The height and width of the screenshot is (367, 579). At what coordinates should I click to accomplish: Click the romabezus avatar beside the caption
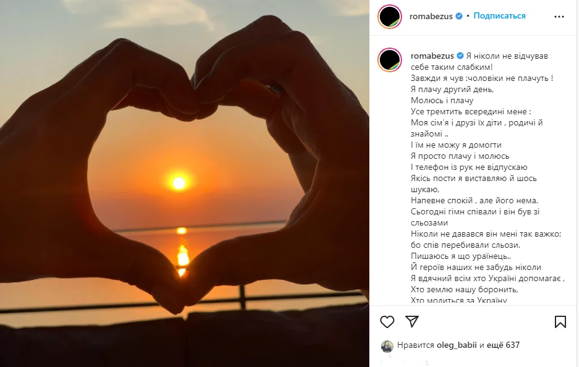pos(390,59)
